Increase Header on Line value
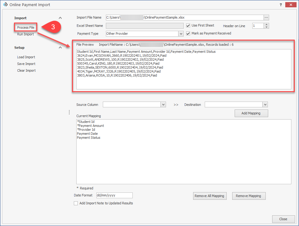This screenshot has height=226, width=299. point(266,25)
